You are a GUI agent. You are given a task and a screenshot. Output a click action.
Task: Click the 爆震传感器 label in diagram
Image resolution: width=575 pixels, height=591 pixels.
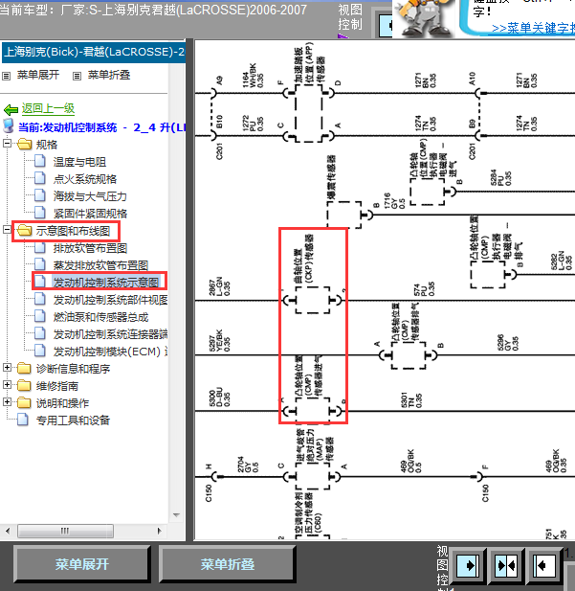[x=331, y=176]
